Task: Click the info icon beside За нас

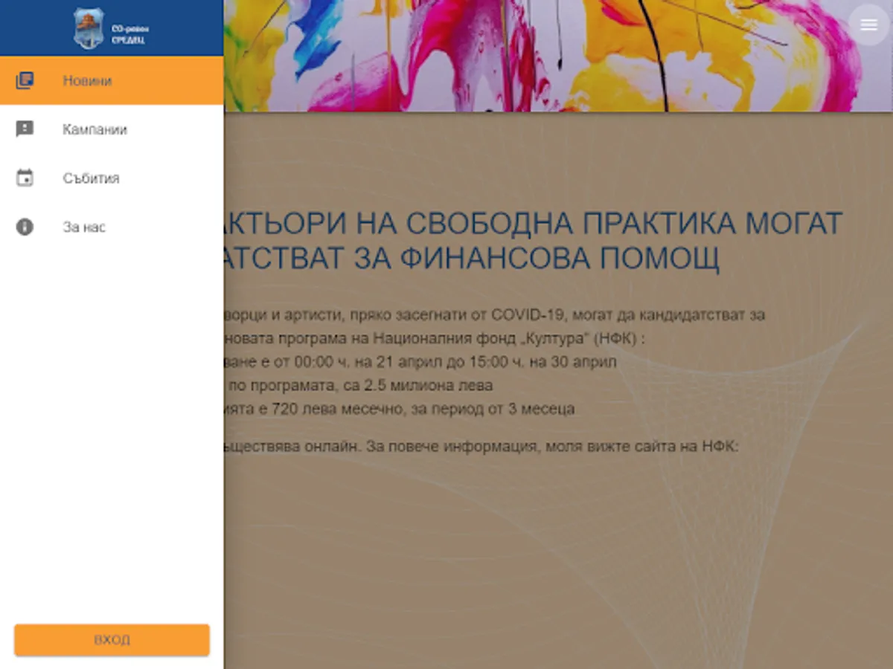Action: [x=25, y=227]
